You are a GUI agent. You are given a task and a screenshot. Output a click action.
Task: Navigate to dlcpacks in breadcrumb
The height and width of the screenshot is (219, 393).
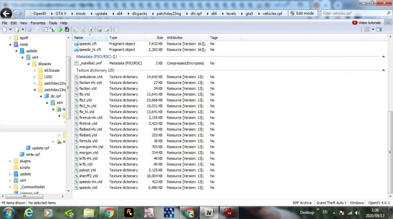140,13
